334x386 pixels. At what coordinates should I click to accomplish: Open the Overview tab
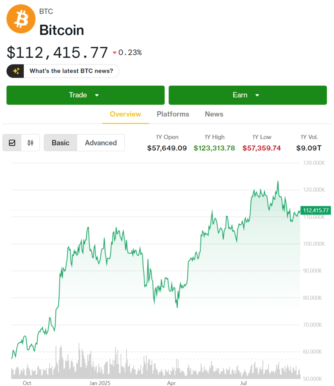point(126,114)
